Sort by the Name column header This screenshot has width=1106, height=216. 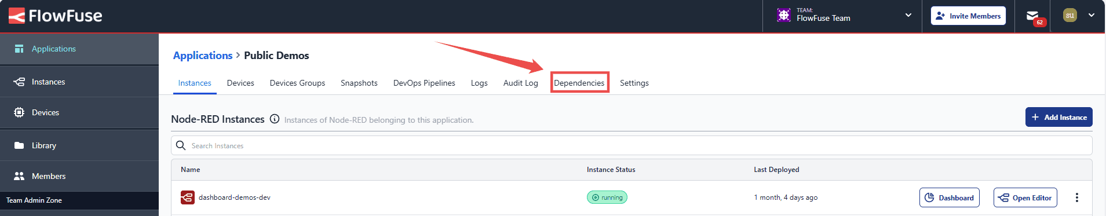coord(191,170)
